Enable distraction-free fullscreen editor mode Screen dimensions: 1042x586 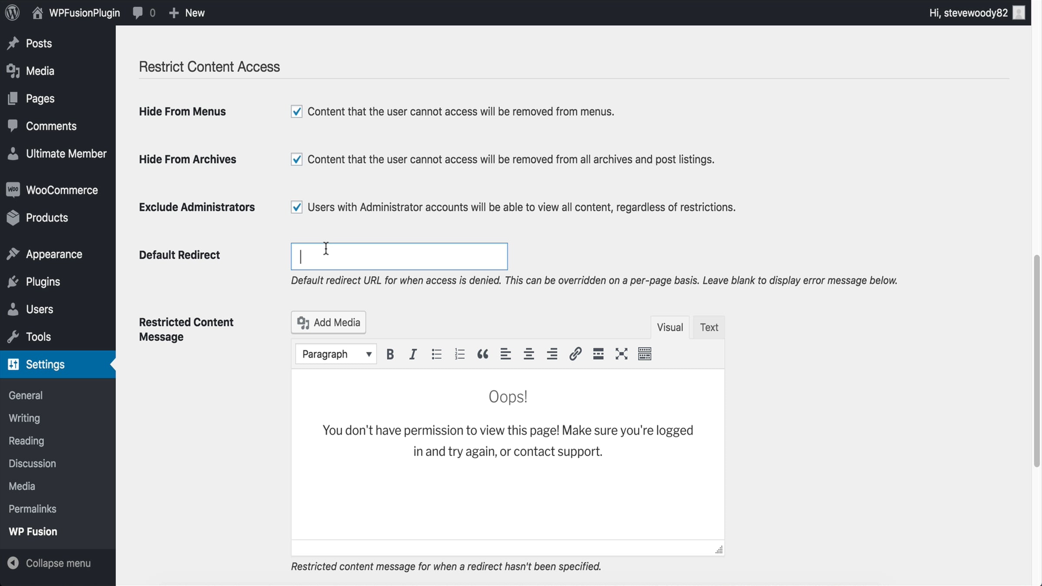tap(621, 354)
